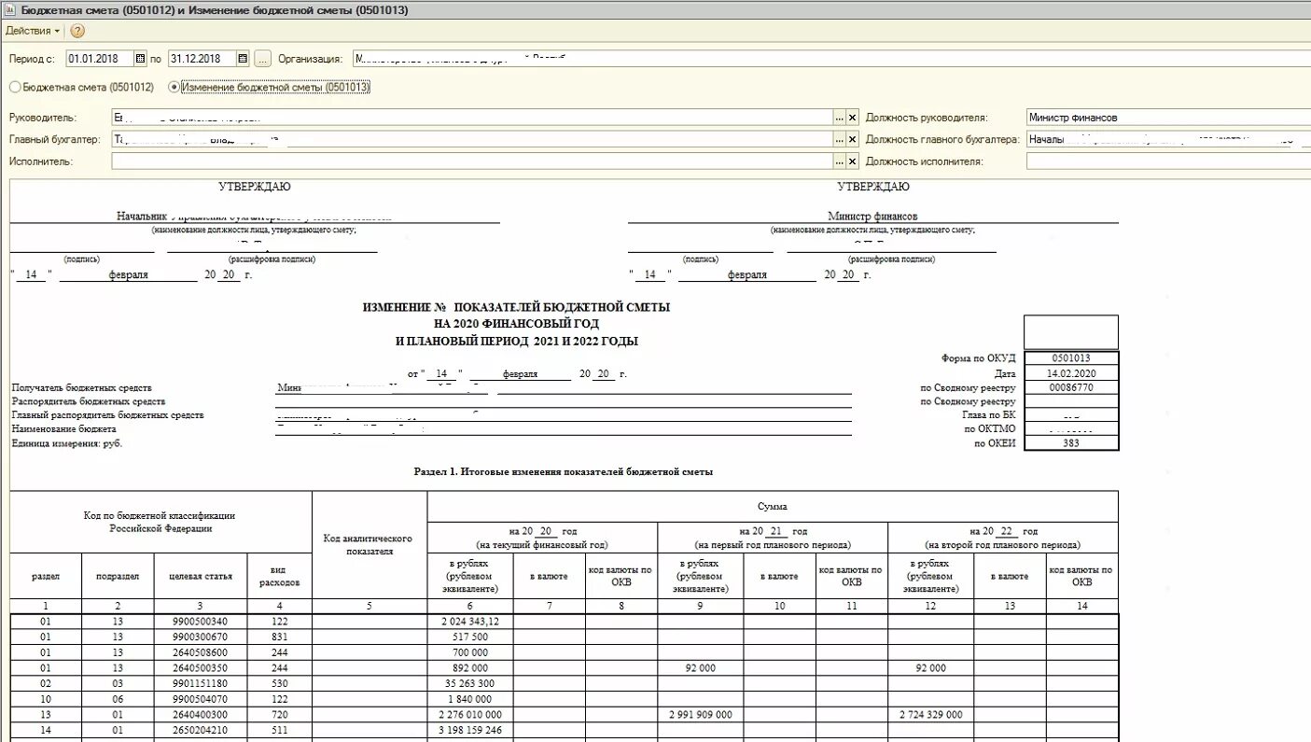Clear the Главный бухгалтер field with X

coord(852,139)
